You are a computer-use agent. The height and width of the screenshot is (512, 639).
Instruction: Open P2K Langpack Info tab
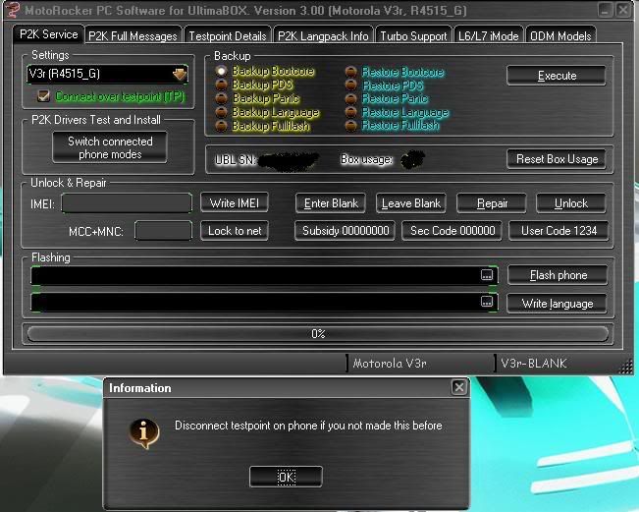(323, 36)
